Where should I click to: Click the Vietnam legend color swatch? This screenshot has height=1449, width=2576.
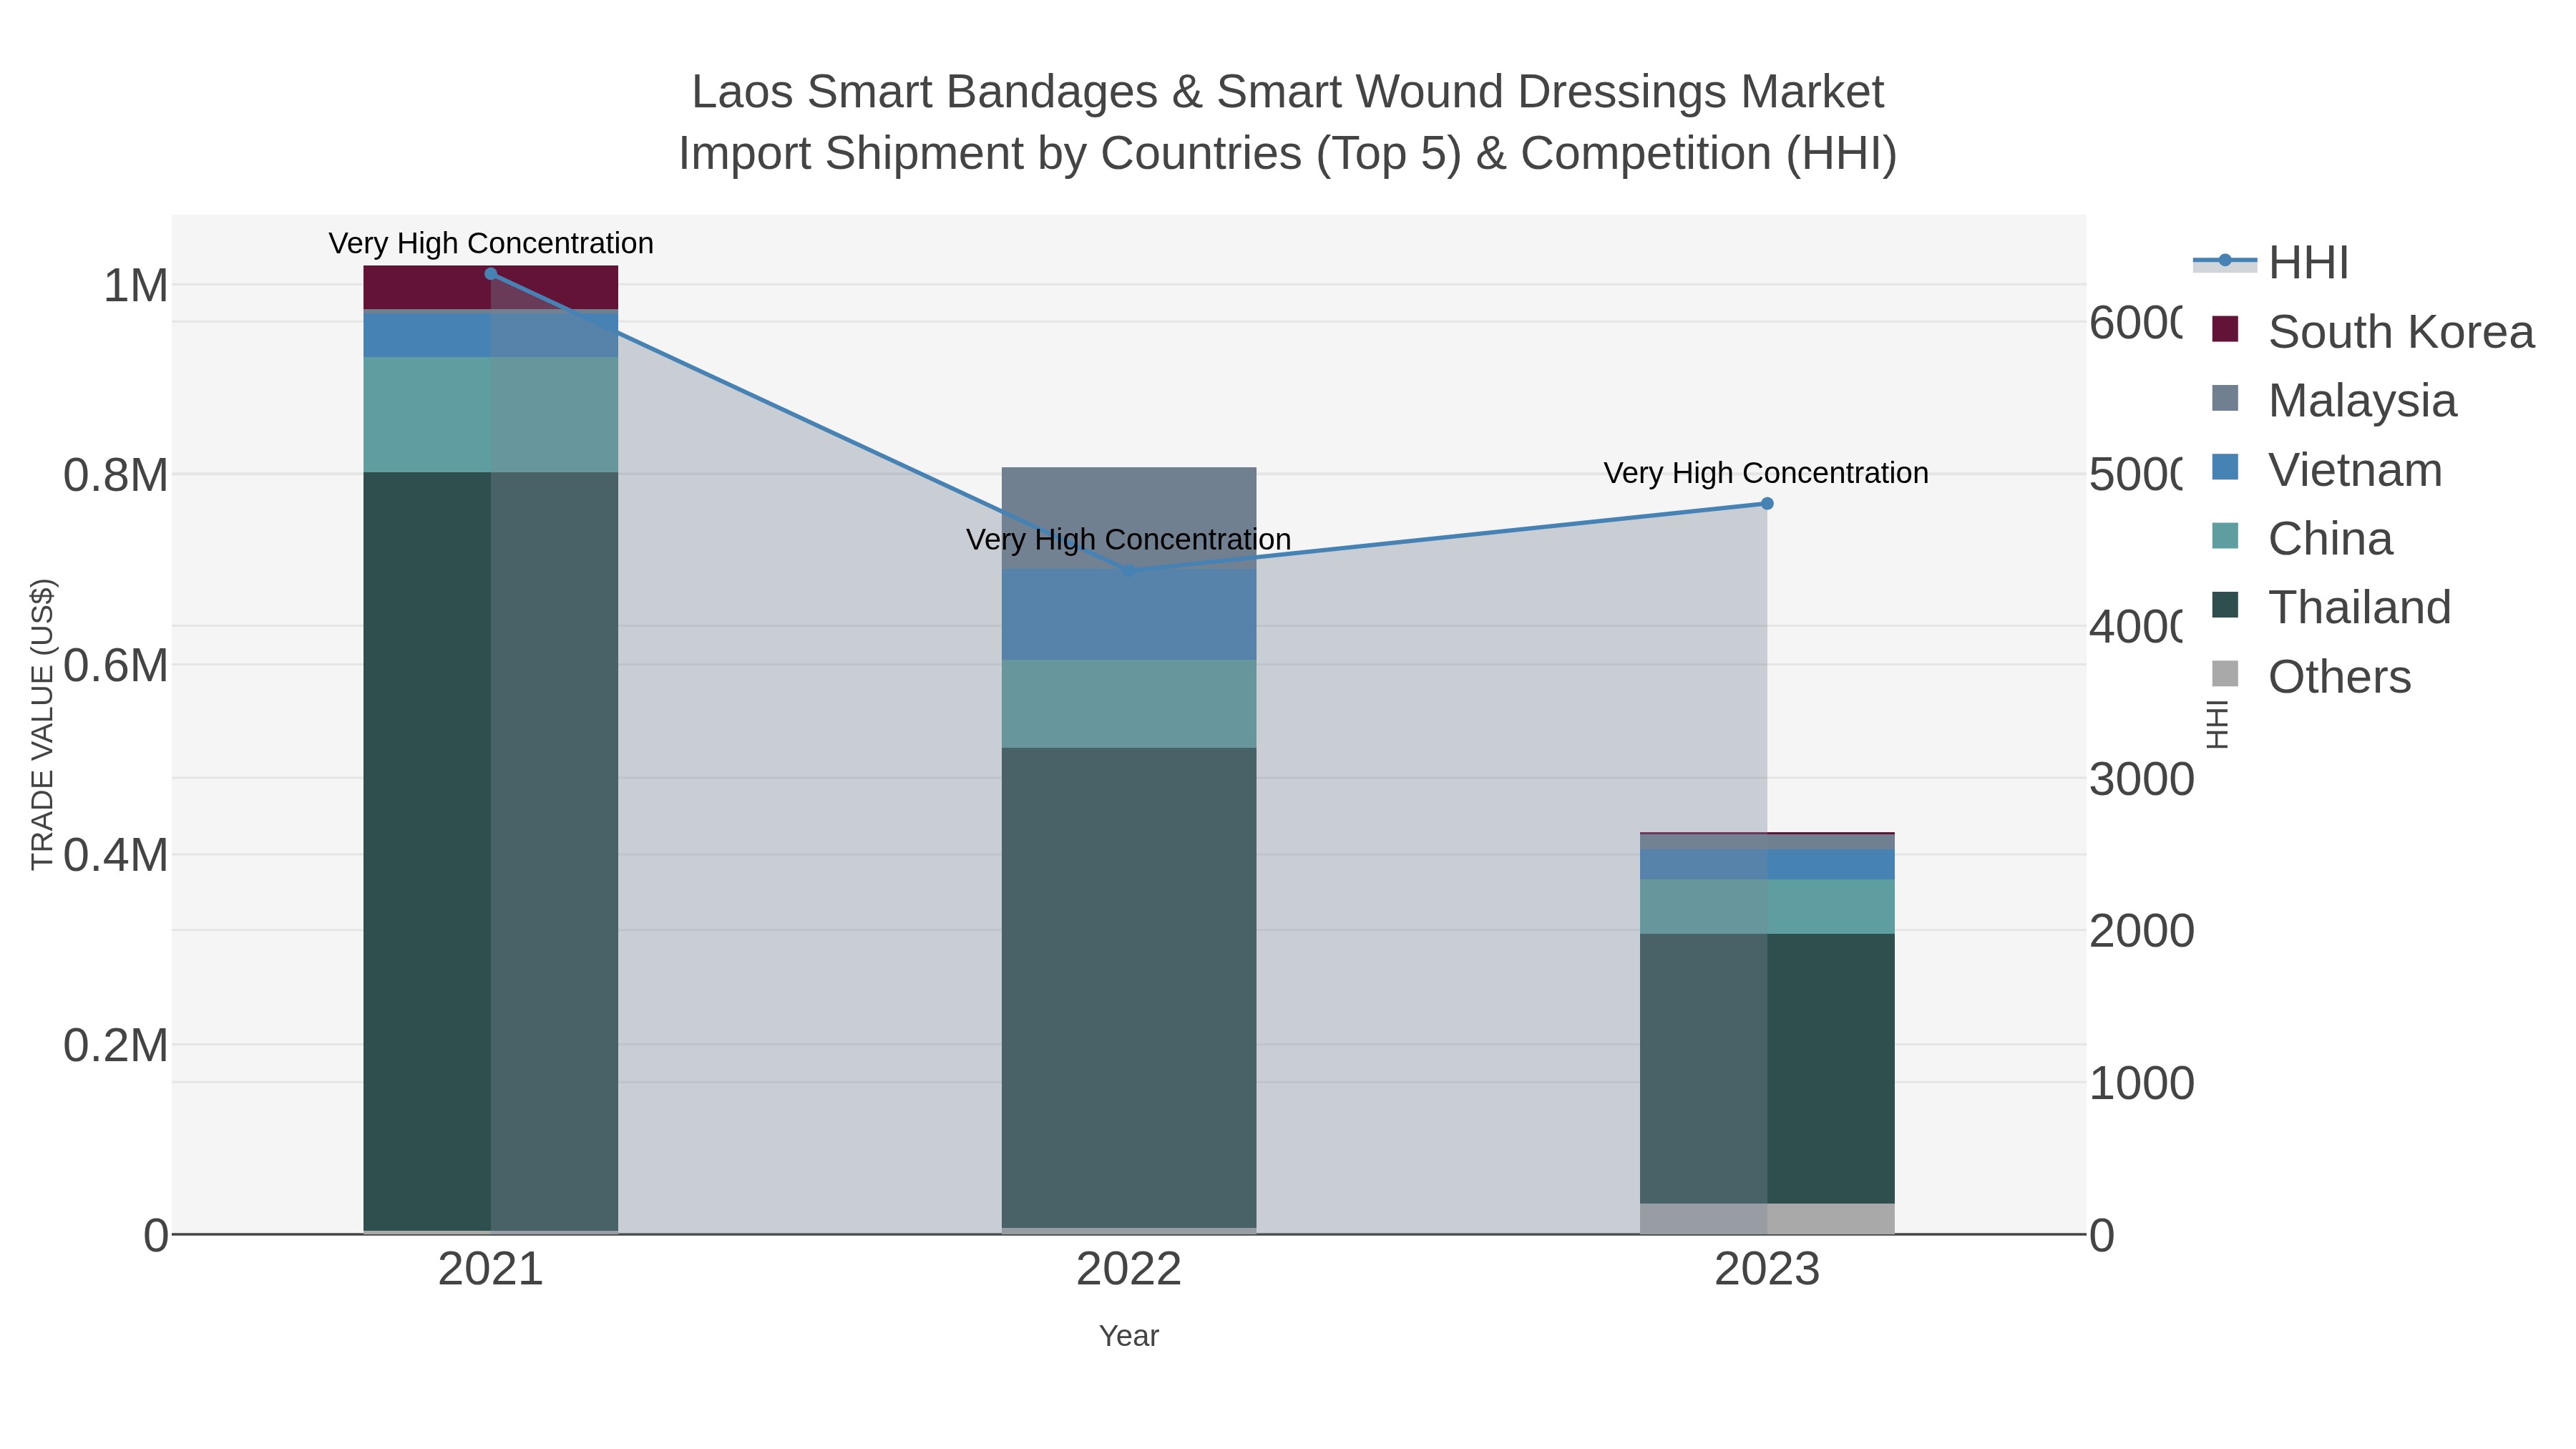(x=2225, y=467)
